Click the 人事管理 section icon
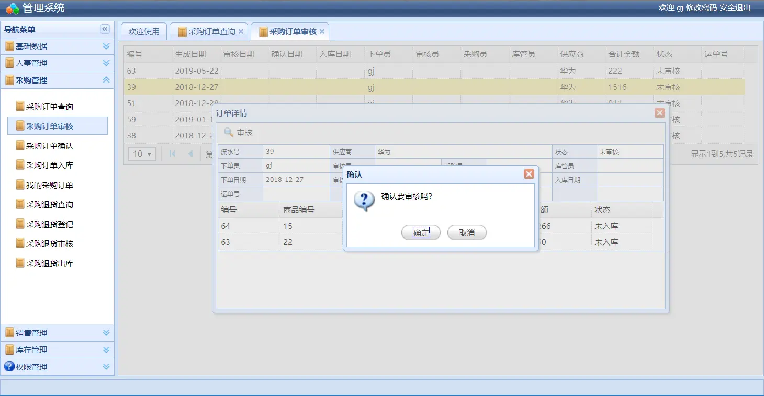Viewport: 764px width, 396px height. tap(9, 63)
